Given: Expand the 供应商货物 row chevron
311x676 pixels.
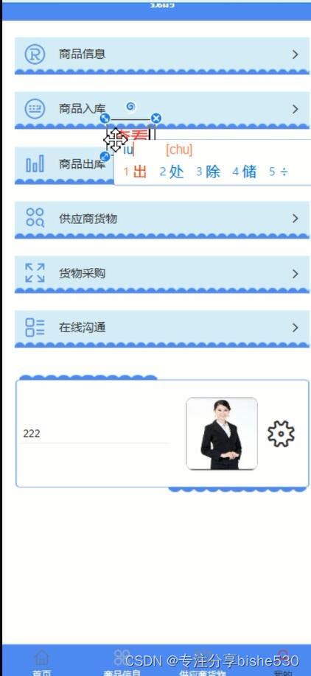Looking at the screenshot, I should [295, 219].
